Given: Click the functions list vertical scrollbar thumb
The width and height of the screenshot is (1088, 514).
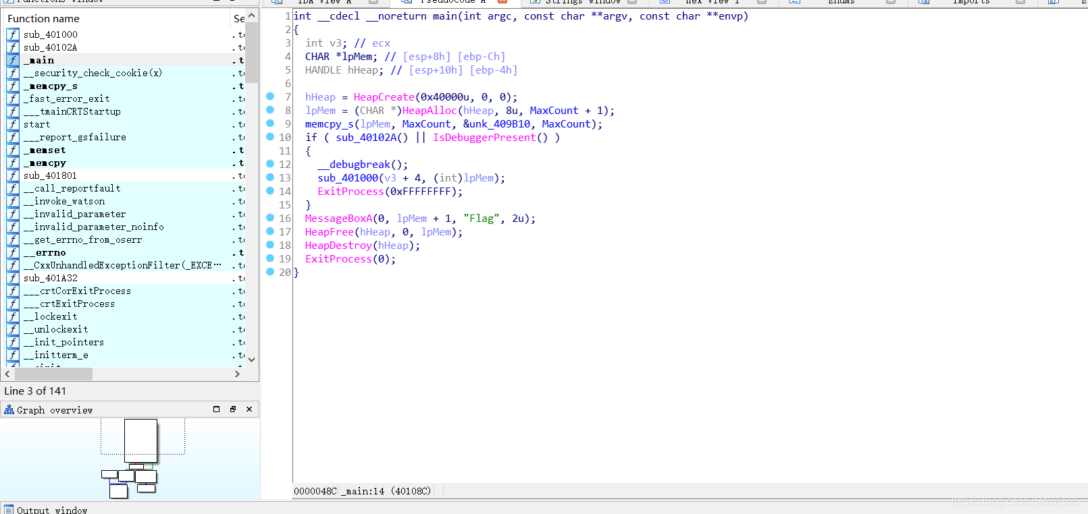Looking at the screenshot, I should coord(251,52).
